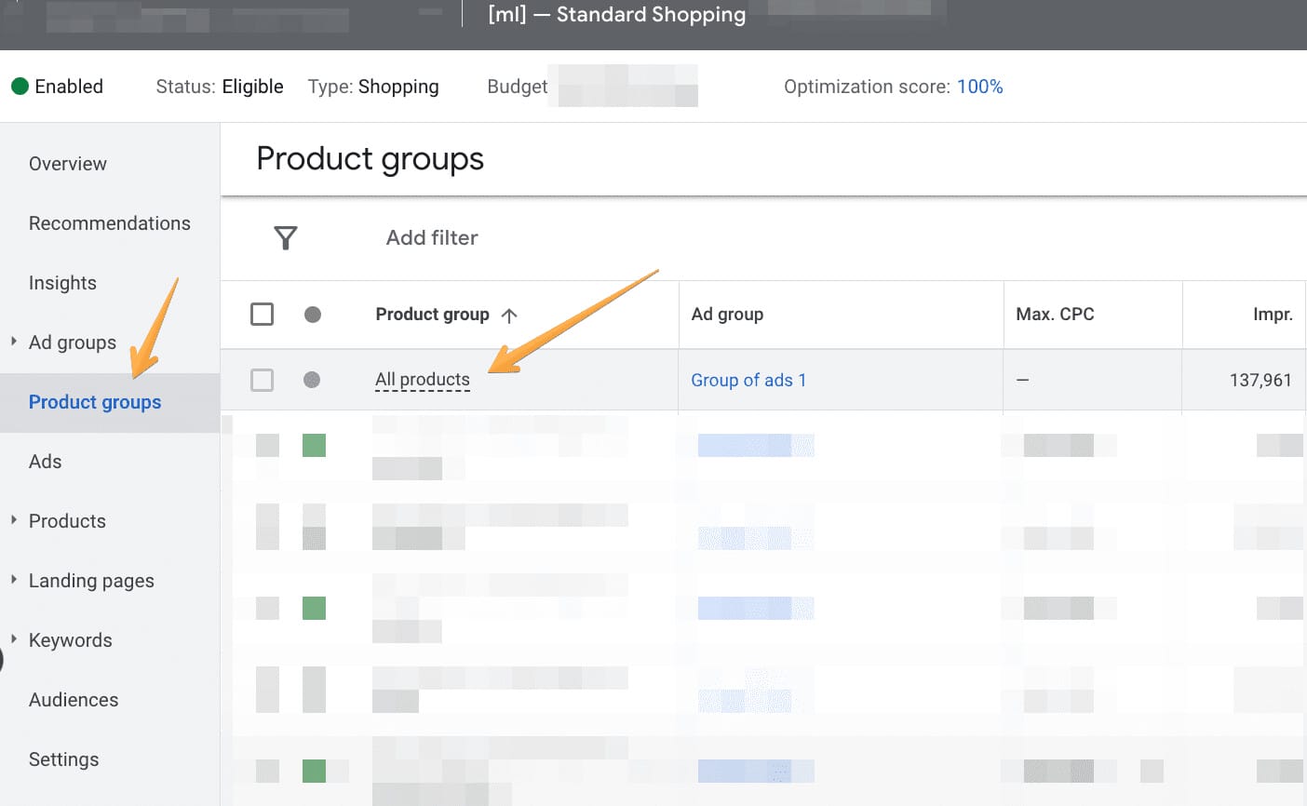The image size is (1307, 806).
Task: Click the 100% optimization score link
Action: coord(980,87)
